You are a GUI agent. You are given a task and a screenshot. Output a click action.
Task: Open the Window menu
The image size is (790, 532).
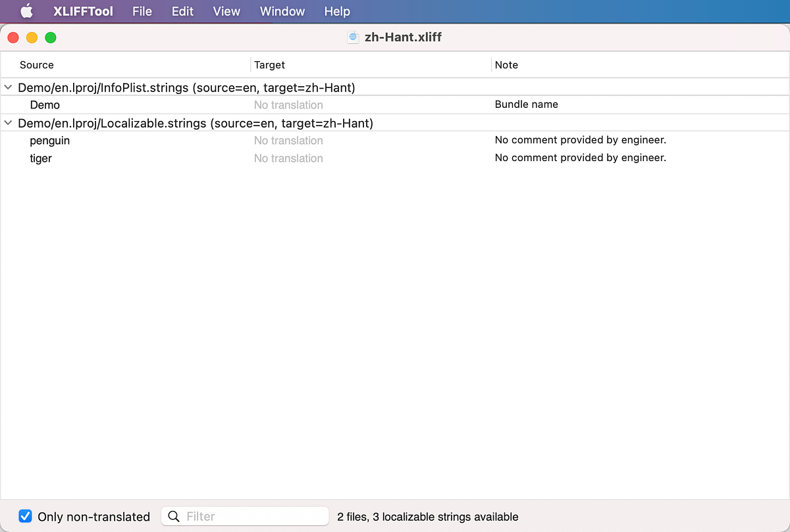(282, 11)
